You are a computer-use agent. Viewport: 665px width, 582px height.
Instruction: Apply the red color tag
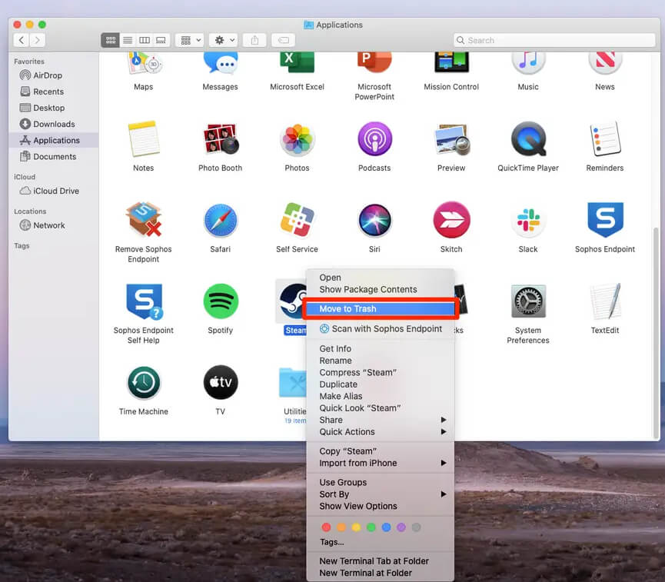pyautogui.click(x=326, y=527)
